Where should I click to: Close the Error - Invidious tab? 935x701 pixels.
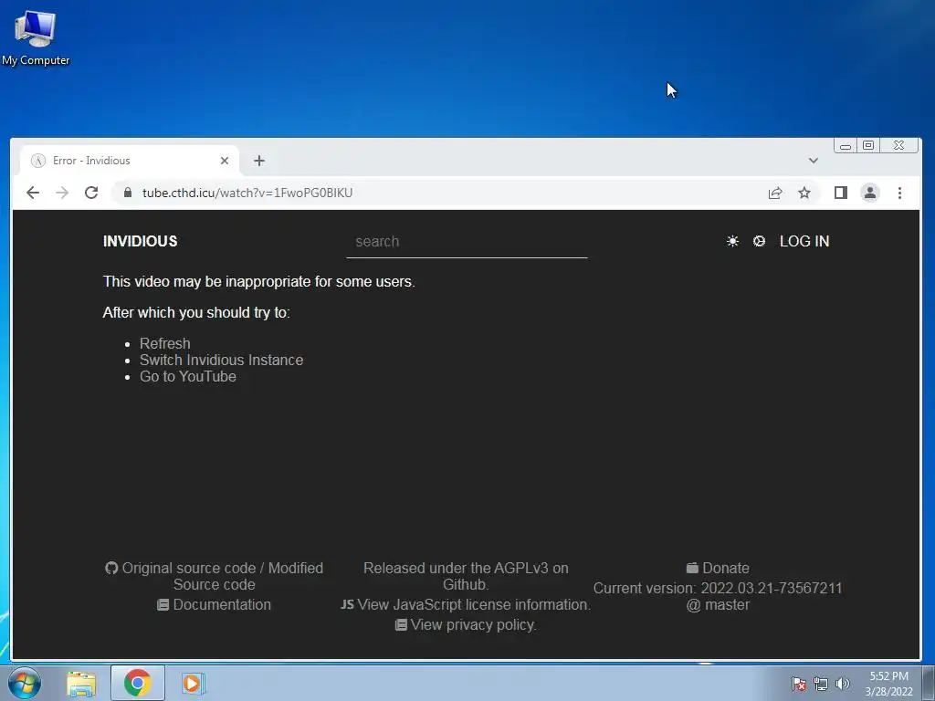[225, 161]
